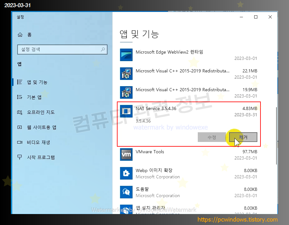This screenshot has width=289, height=225.
Task: Open 비디오 재생 settings page
Action: [62, 142]
